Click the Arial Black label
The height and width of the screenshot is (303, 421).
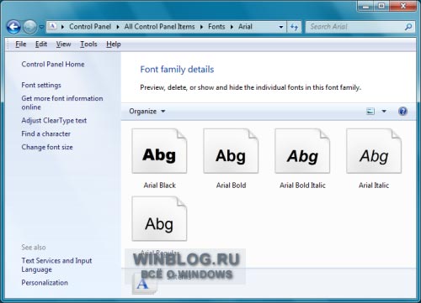[159, 185]
